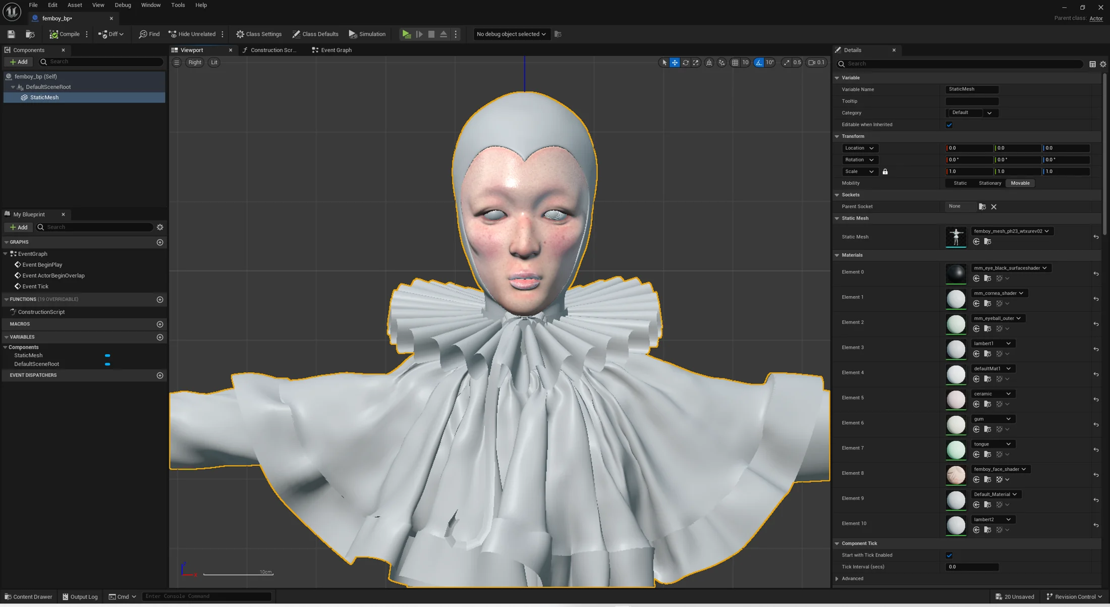Switch to Event Graph tab
Image resolution: width=1110 pixels, height=607 pixels.
pos(331,50)
